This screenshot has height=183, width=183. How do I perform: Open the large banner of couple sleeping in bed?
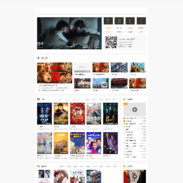(x=69, y=33)
